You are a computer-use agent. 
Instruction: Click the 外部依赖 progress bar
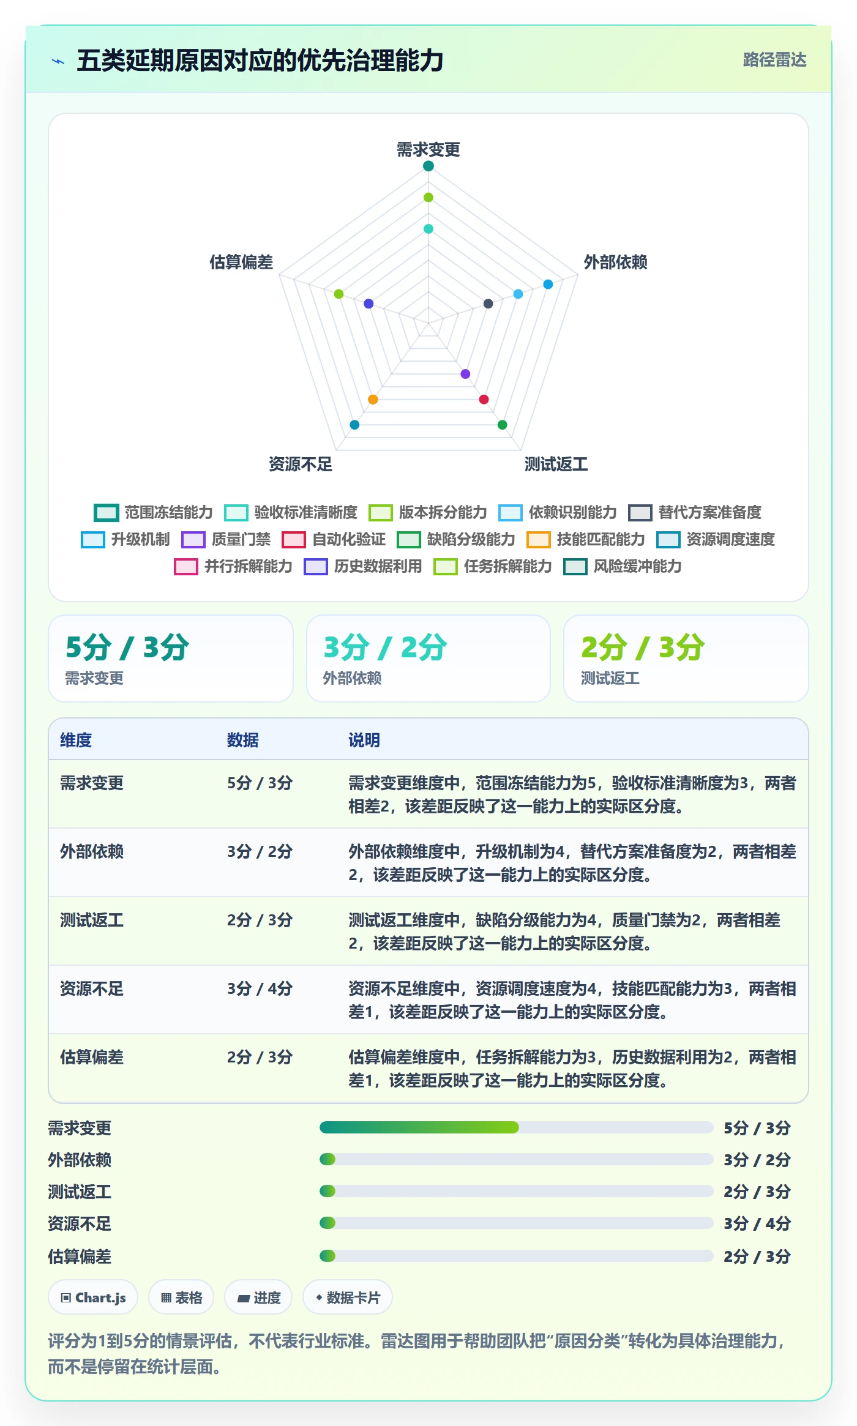tap(516, 1159)
